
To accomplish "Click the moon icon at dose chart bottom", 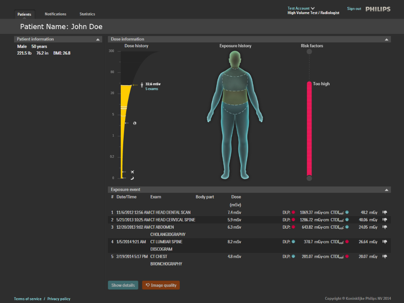I will pyautogui.click(x=132, y=178).
